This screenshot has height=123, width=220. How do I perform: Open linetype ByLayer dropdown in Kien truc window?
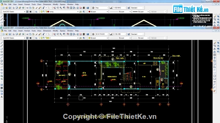[130, 38]
